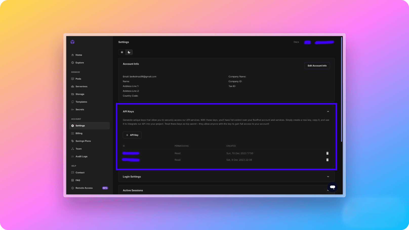Click the API Keys heading text

tap(128, 111)
